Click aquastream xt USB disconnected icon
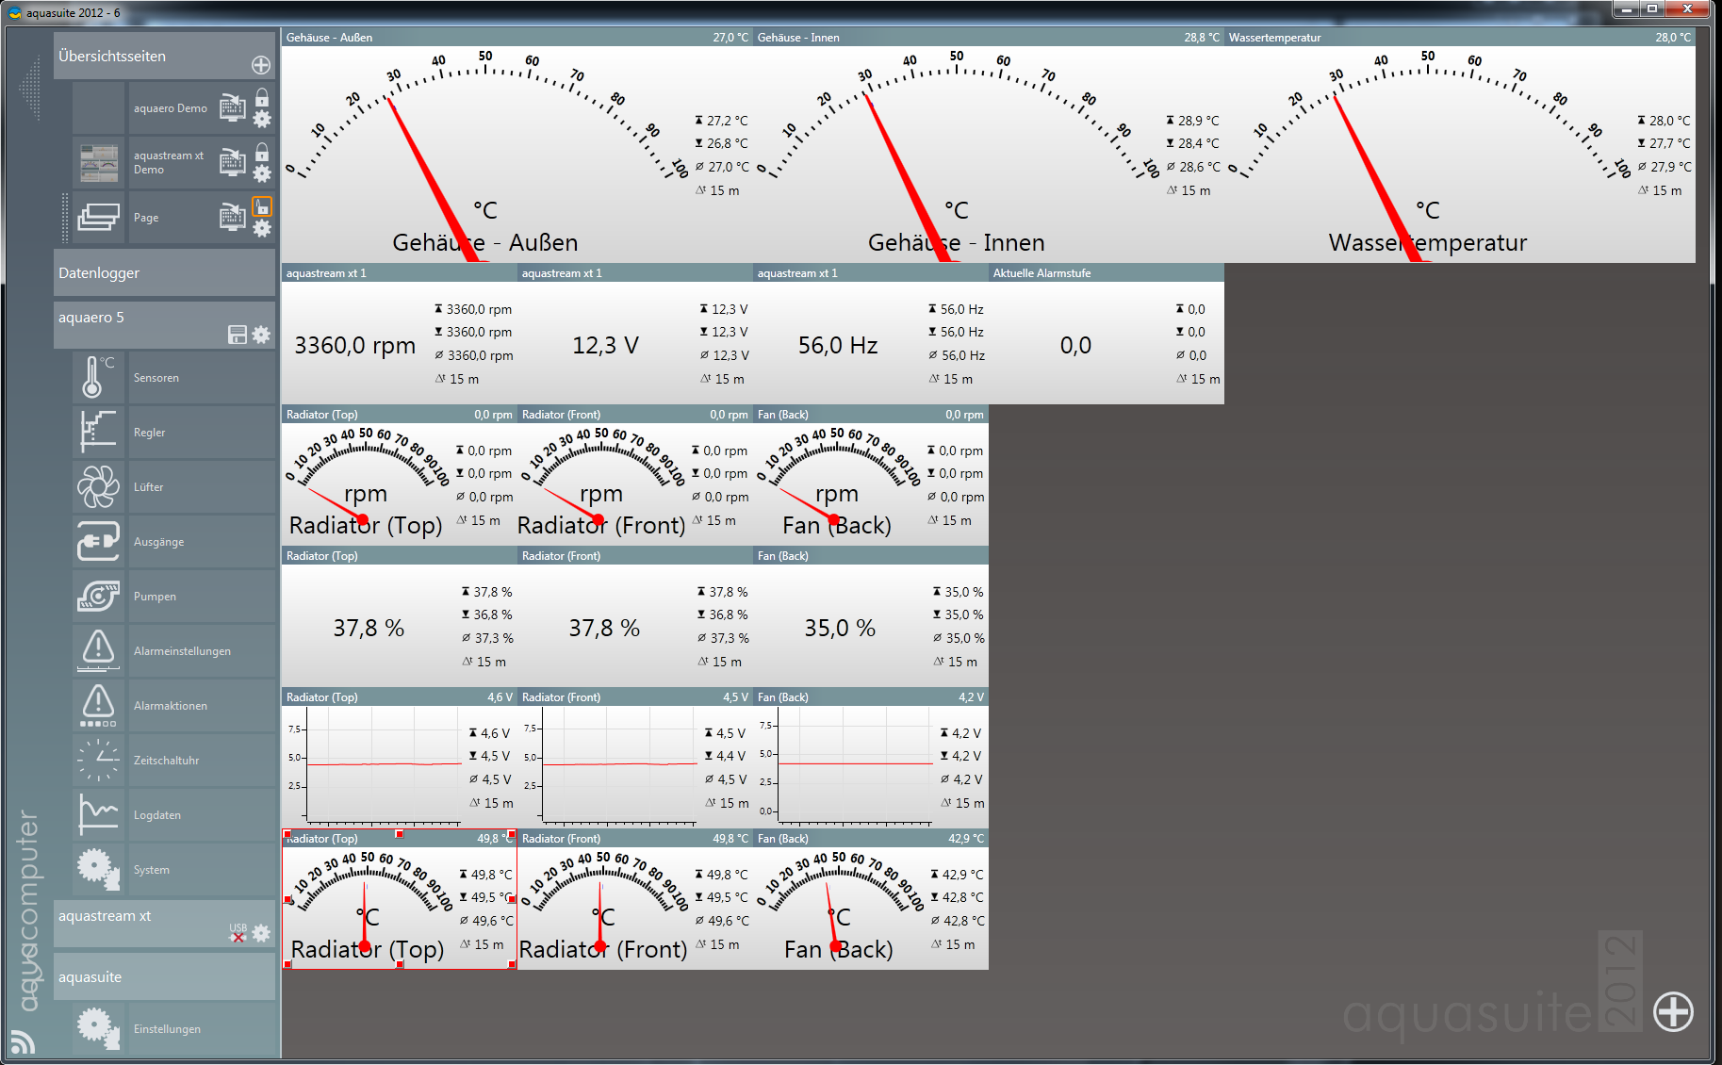The image size is (1722, 1065). click(x=238, y=933)
